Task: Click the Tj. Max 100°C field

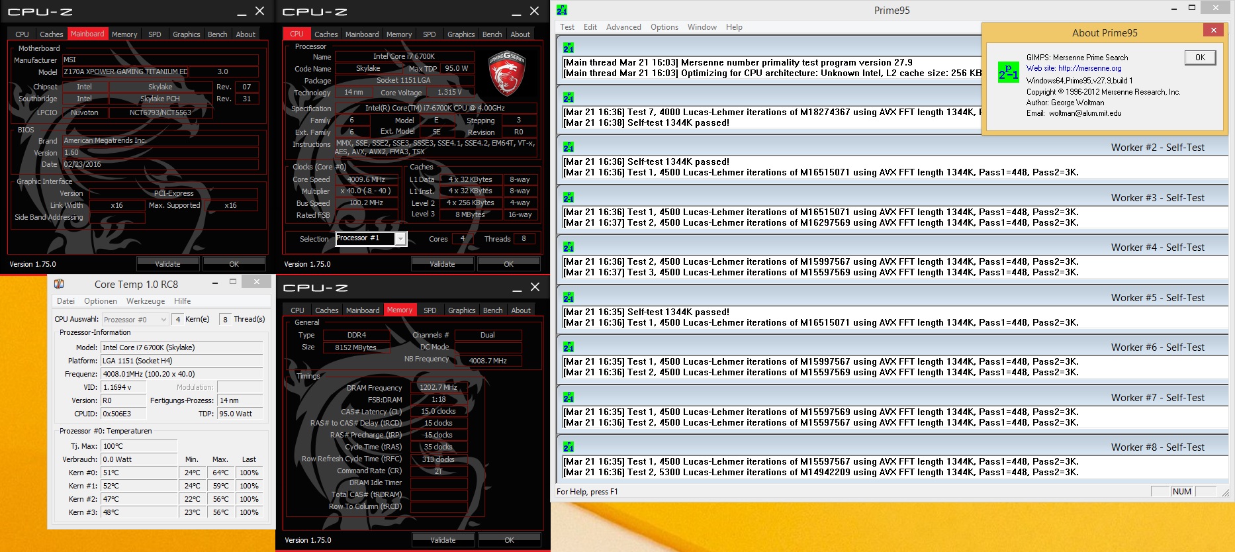Action: pyautogui.click(x=139, y=446)
